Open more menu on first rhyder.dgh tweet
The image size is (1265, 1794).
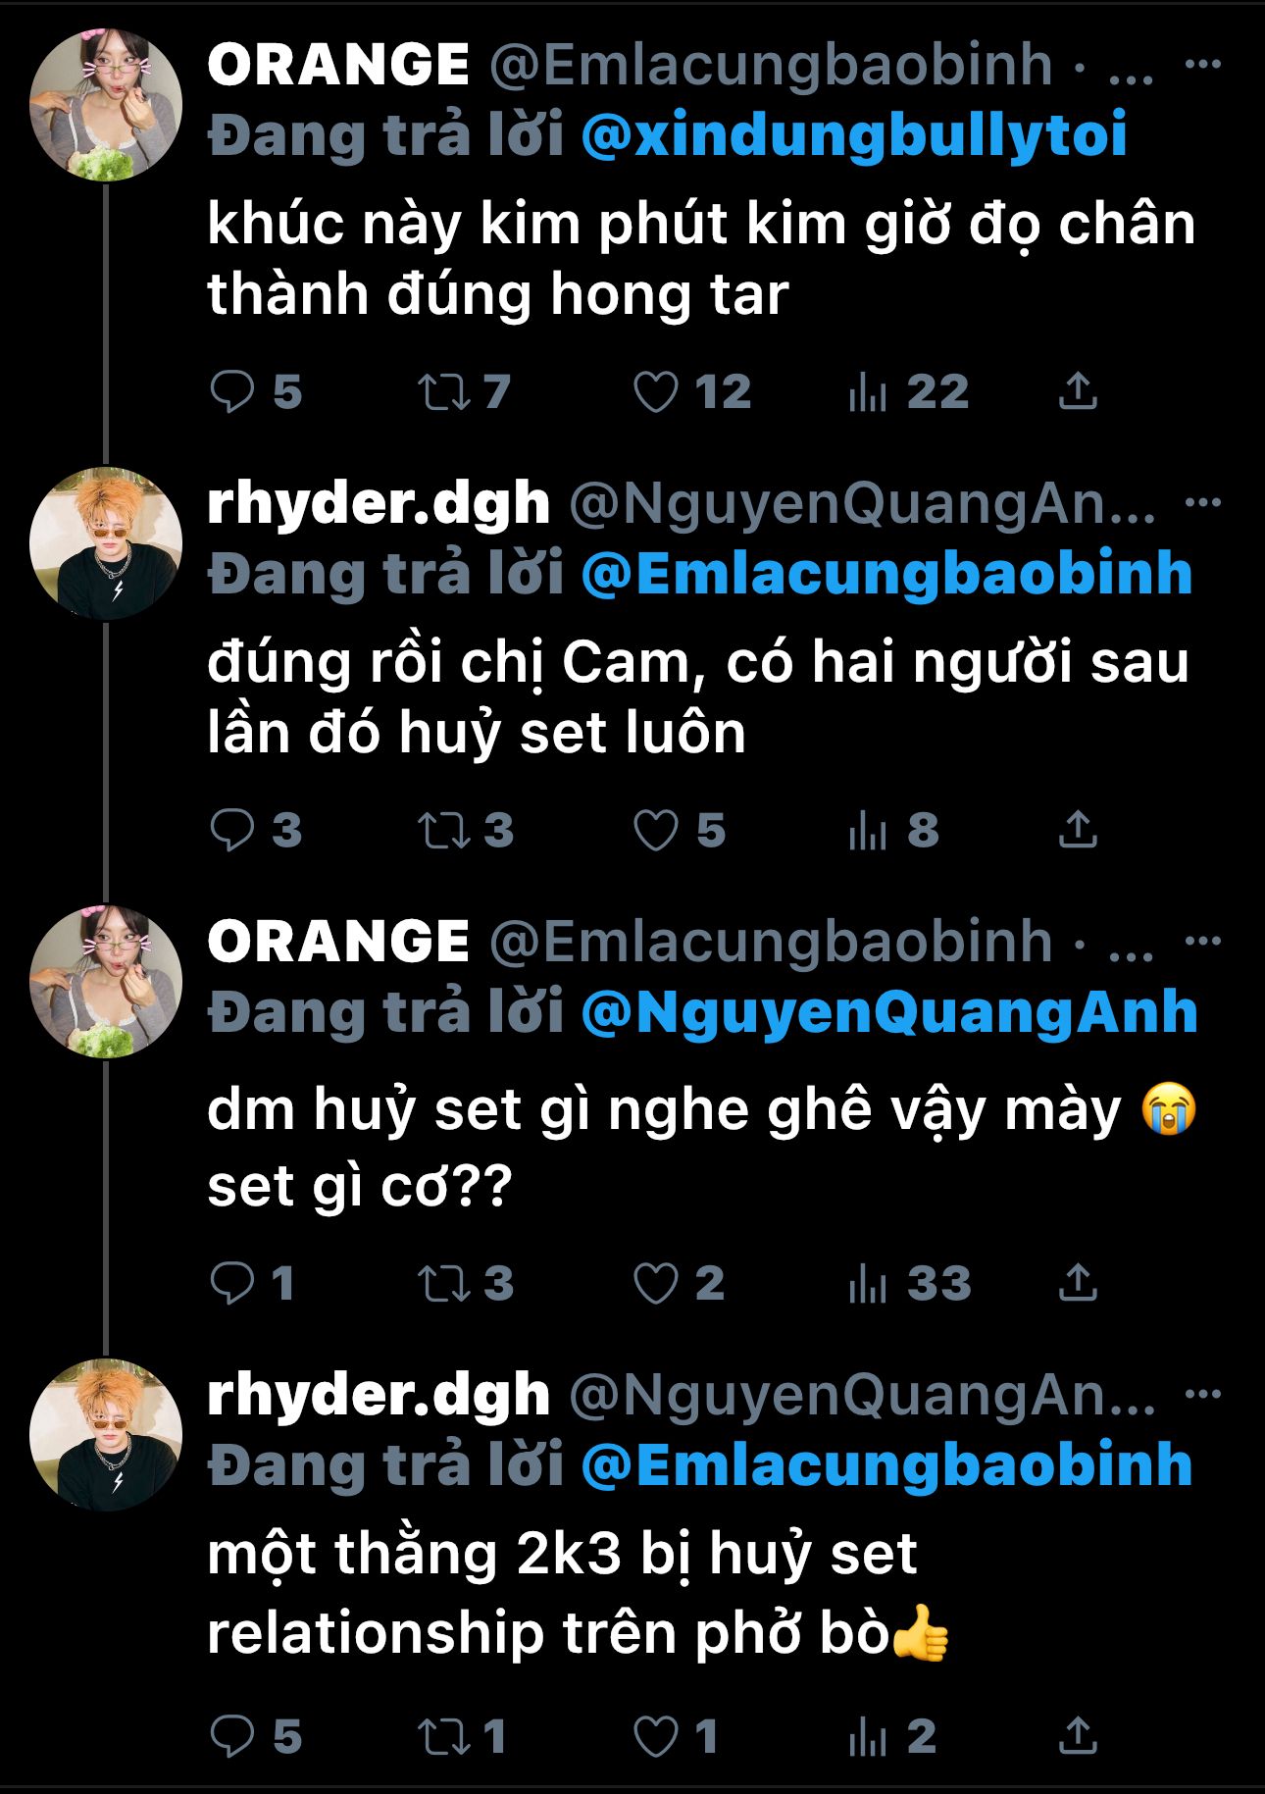tap(1202, 503)
